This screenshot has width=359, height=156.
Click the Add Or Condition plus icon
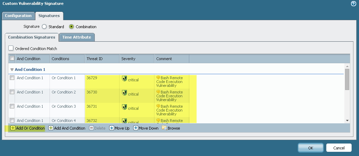pyautogui.click(x=13, y=128)
